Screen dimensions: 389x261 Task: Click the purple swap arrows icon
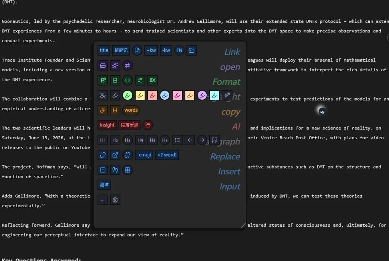click(x=127, y=65)
